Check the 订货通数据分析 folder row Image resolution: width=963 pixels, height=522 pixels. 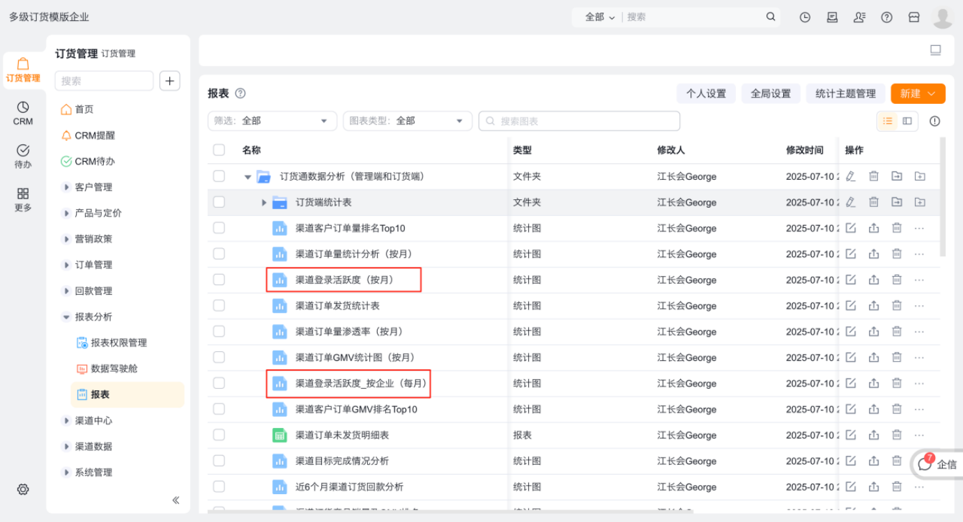(219, 176)
